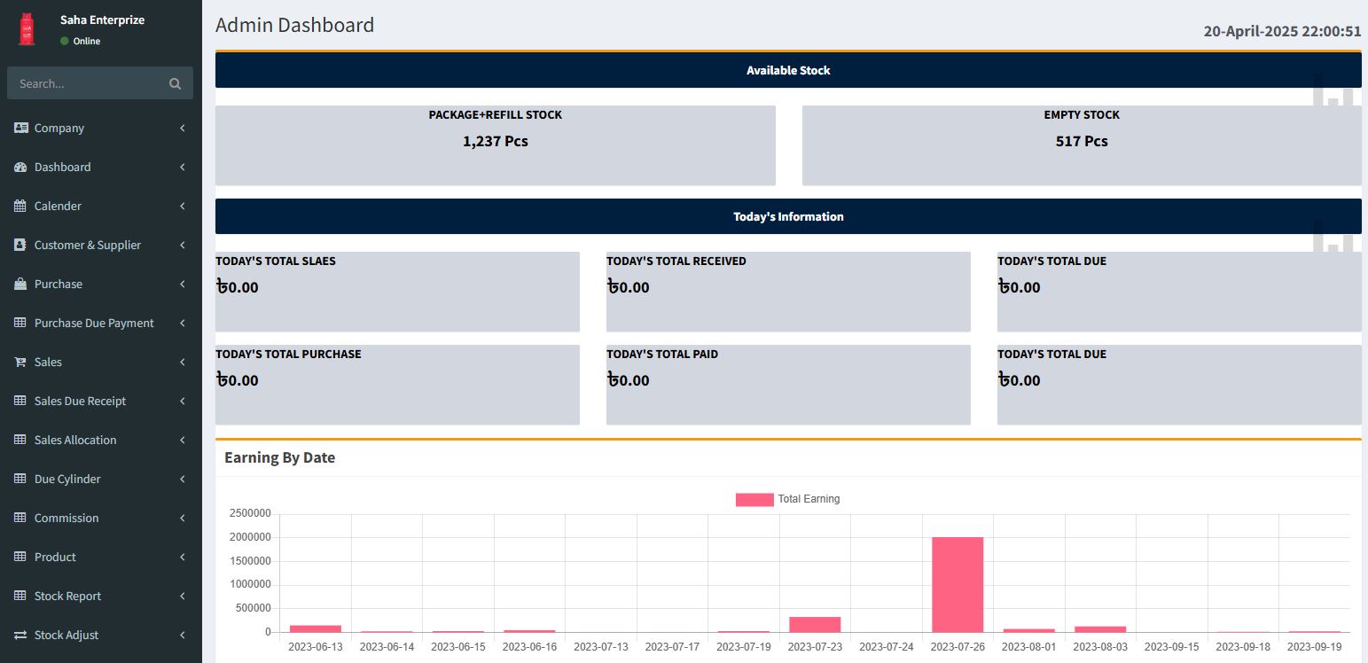Expand the Stock Adjust chevron

pyautogui.click(x=183, y=636)
